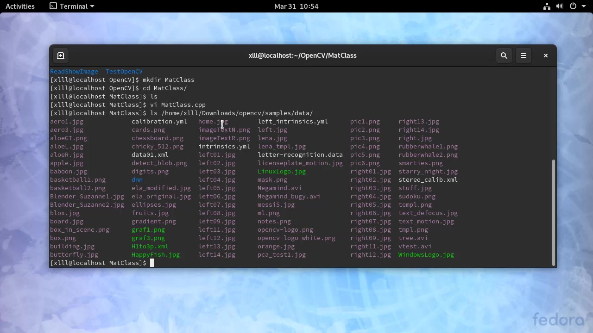Click the terminal search magnifier icon
The width and height of the screenshot is (593, 333).
point(504,55)
